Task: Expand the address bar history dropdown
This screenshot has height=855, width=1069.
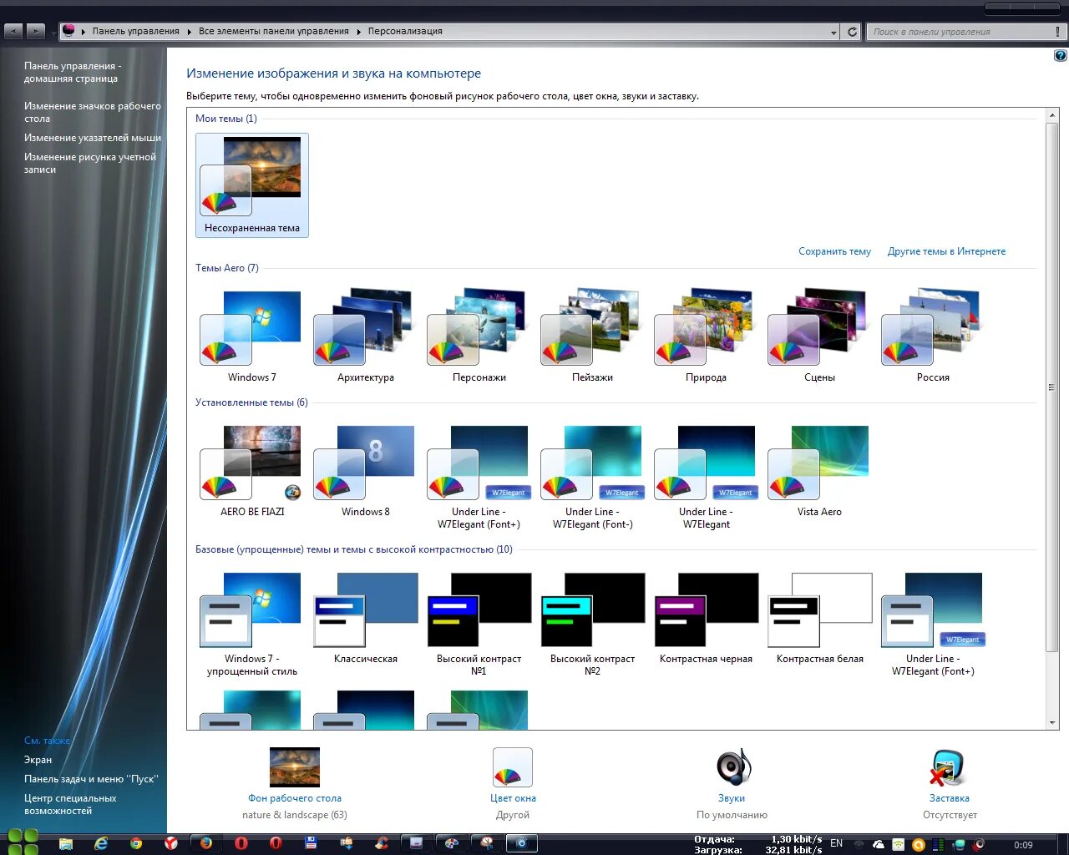Action: [x=833, y=32]
